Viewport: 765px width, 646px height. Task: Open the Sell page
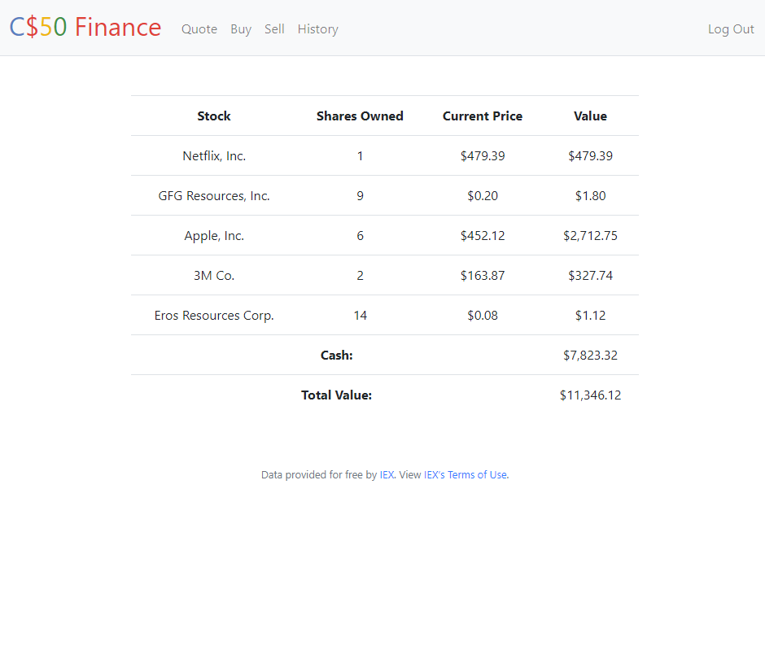pyautogui.click(x=274, y=29)
